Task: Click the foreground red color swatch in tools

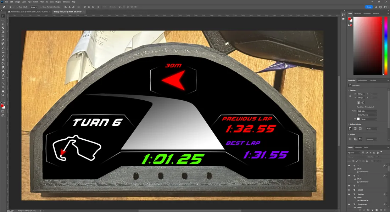Action: coord(2,106)
